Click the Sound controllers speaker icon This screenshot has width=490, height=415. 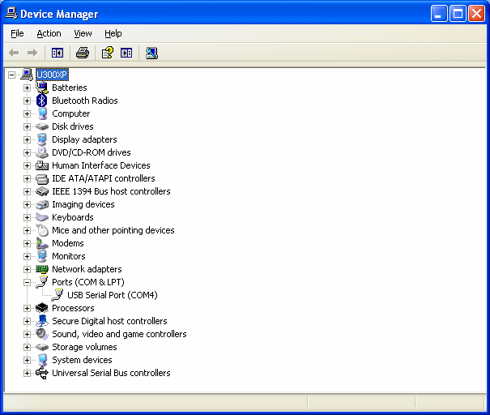42,334
